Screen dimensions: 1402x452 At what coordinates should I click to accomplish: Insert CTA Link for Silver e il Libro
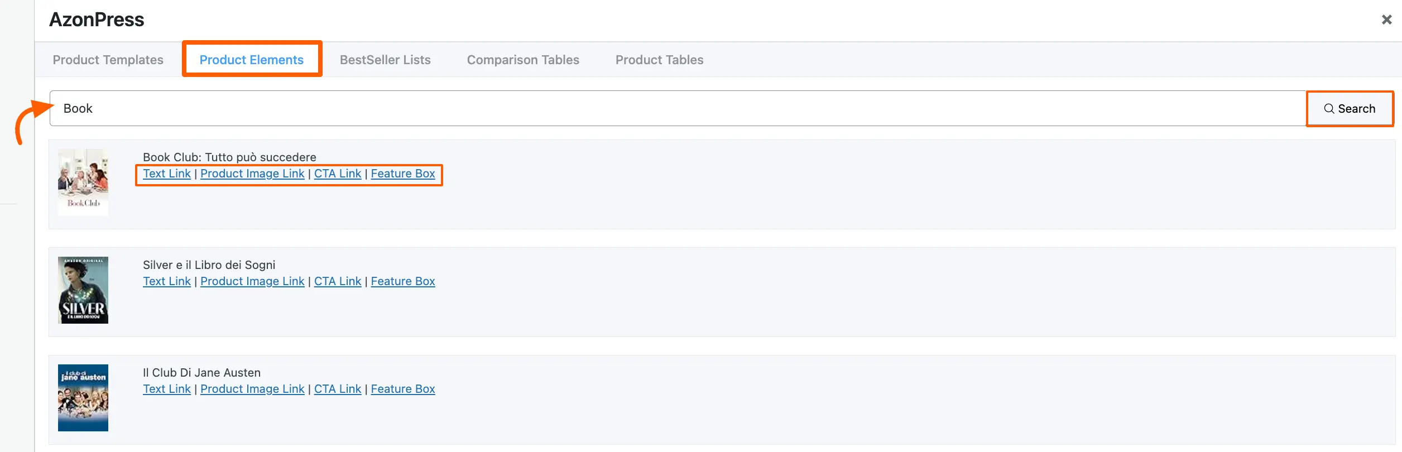coord(338,281)
